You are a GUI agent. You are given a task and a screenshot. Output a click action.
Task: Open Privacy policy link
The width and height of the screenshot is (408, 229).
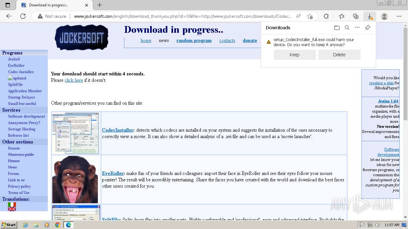click(19, 186)
